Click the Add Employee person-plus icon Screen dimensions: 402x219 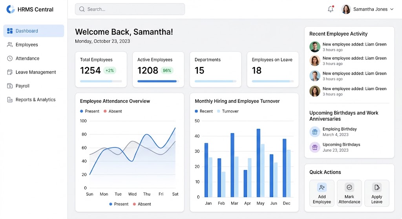[x=322, y=188]
